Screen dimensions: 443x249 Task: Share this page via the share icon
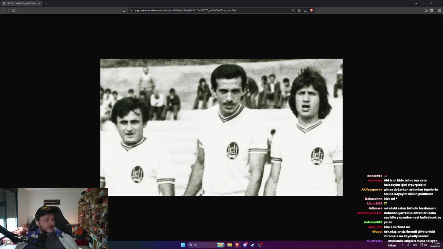305,10
